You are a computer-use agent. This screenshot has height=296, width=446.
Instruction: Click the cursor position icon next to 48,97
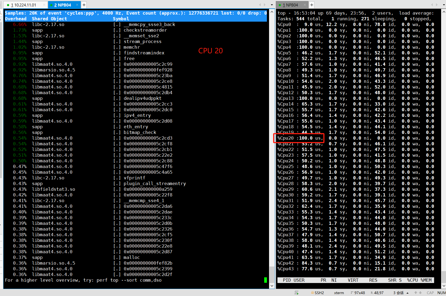click(372, 292)
